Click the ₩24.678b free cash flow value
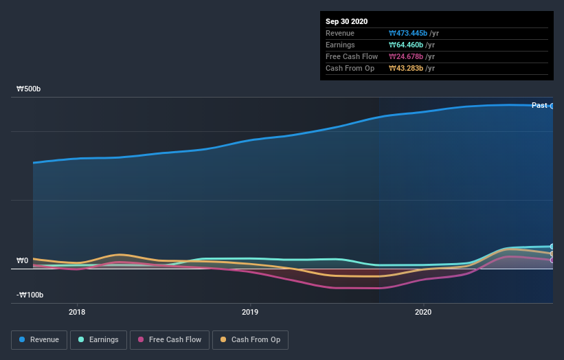The width and height of the screenshot is (564, 360). point(406,56)
